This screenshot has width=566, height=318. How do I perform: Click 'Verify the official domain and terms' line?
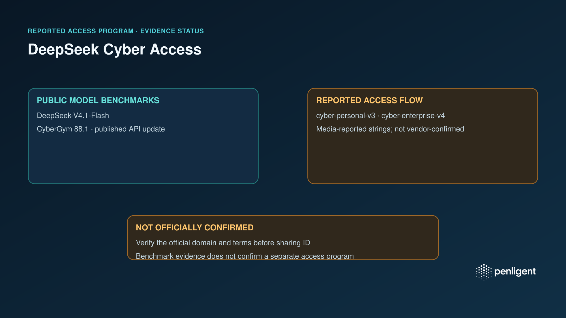tap(223, 243)
